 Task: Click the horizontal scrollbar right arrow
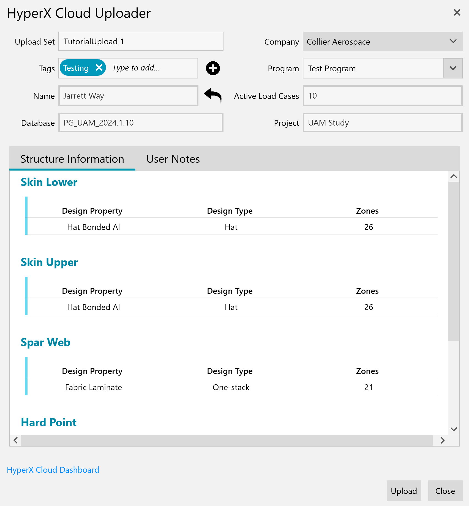443,440
